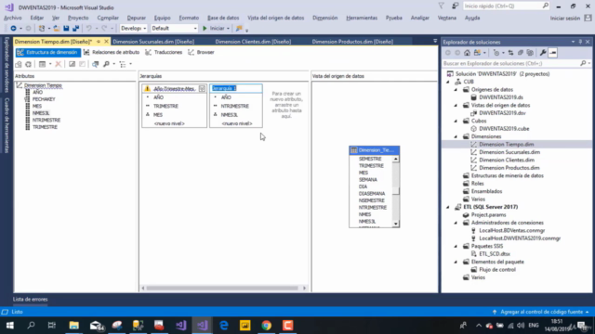Image resolution: width=595 pixels, height=334 pixels.
Task: Click the taskbar Search magnifier icon
Action: click(x=31, y=326)
